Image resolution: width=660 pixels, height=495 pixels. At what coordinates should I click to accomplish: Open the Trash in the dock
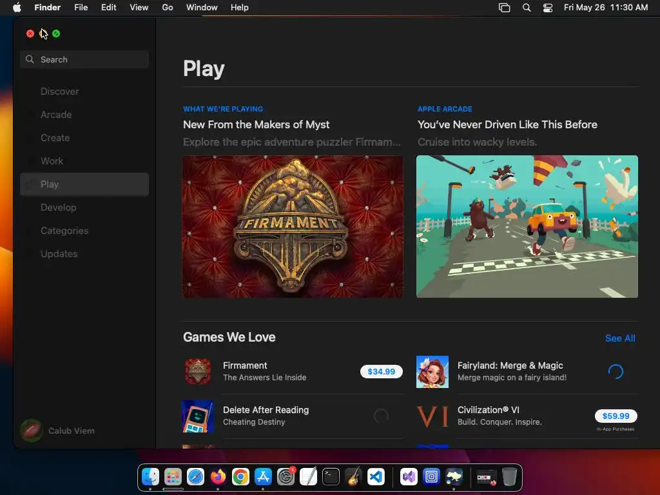509,477
